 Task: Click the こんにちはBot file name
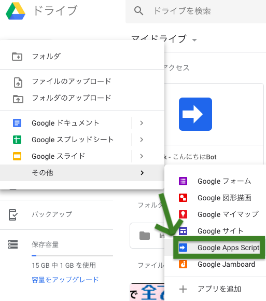pos(194,157)
